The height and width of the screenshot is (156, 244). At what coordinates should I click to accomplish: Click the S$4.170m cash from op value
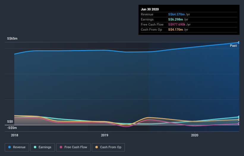(x=175, y=29)
